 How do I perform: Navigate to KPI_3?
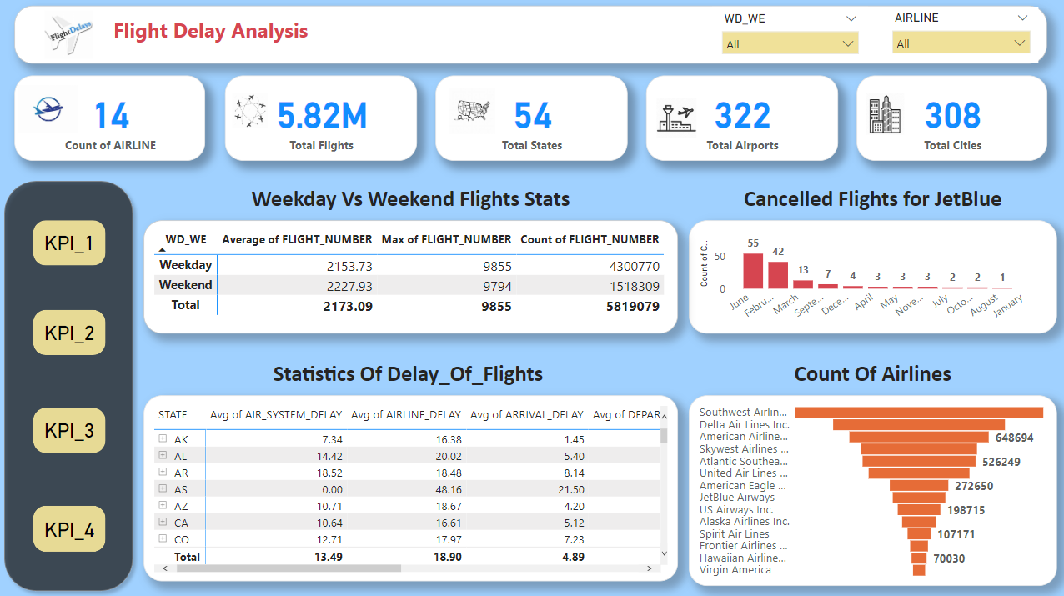point(69,431)
